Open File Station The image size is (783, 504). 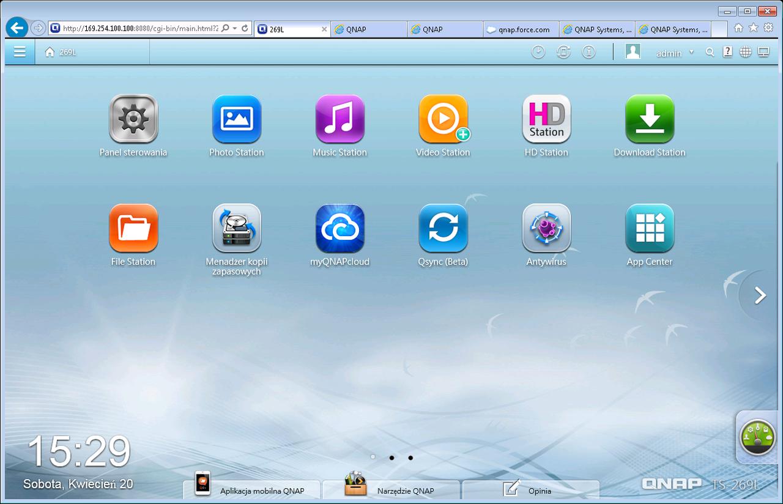pyautogui.click(x=133, y=228)
